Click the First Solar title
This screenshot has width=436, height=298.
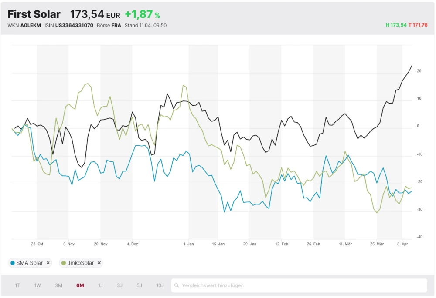click(34, 14)
